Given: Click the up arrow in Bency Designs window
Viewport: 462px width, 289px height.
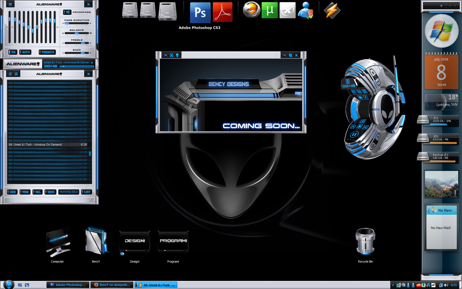Looking at the screenshot, I should tap(166, 55).
